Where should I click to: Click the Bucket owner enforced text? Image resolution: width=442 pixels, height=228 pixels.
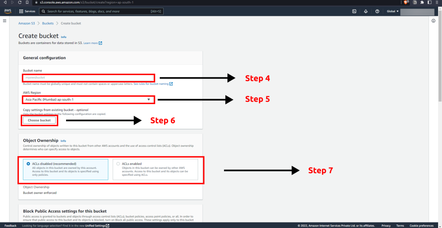coord(40,193)
